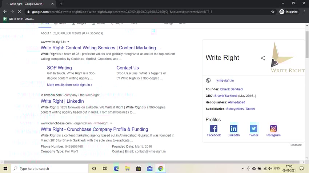Open the write-right.in website link in the panel
Viewport: 309px width, 173px height.
tap(225, 81)
